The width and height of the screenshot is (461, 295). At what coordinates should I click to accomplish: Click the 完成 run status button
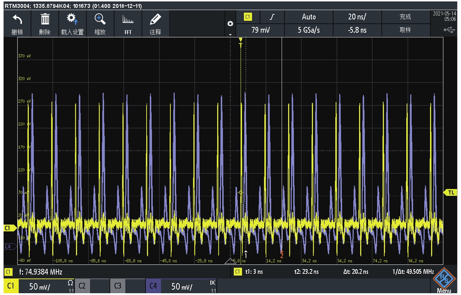point(405,17)
